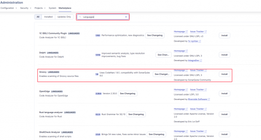The width and height of the screenshot is (261, 140).
Task: See Changelog for Delphi plugin
Action: point(163,55)
